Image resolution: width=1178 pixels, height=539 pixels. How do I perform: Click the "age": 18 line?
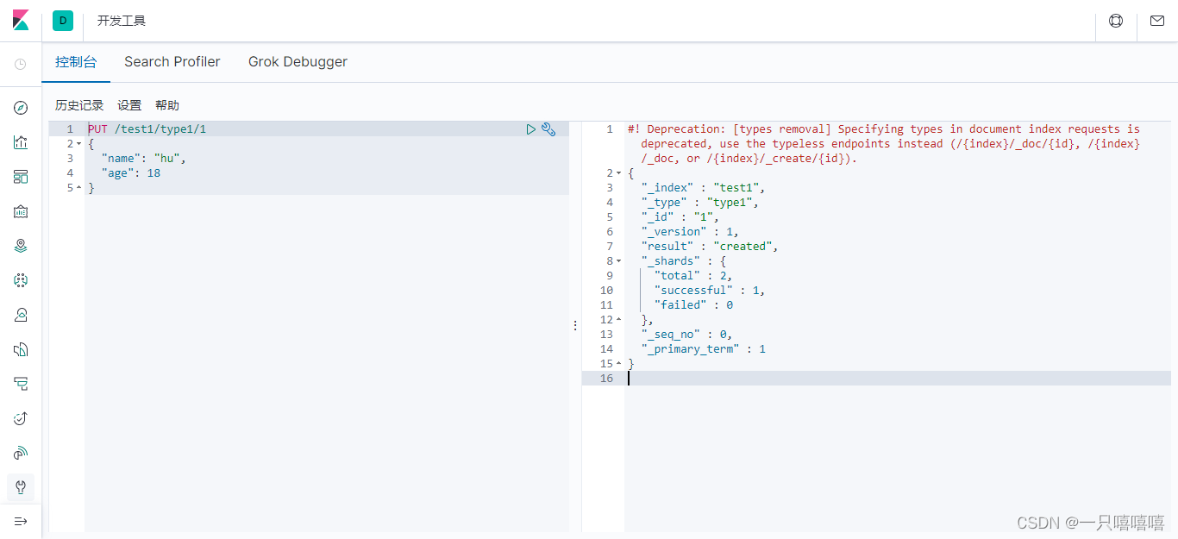(x=131, y=173)
